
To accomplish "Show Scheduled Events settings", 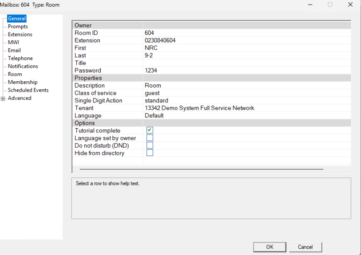I will coord(28,90).
